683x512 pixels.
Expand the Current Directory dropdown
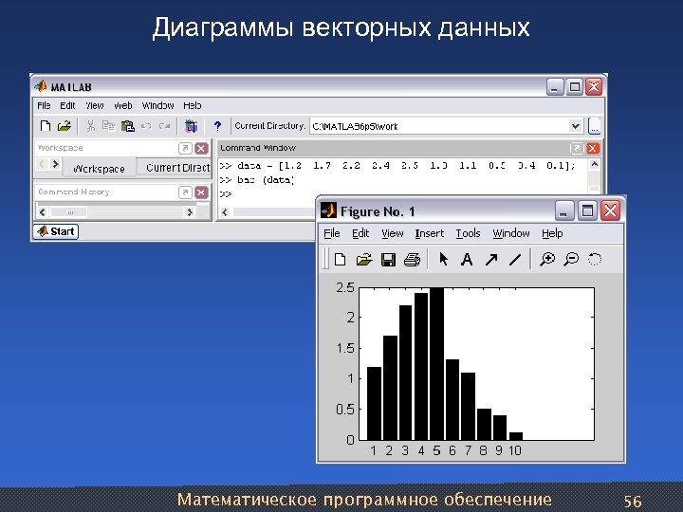click(x=576, y=126)
